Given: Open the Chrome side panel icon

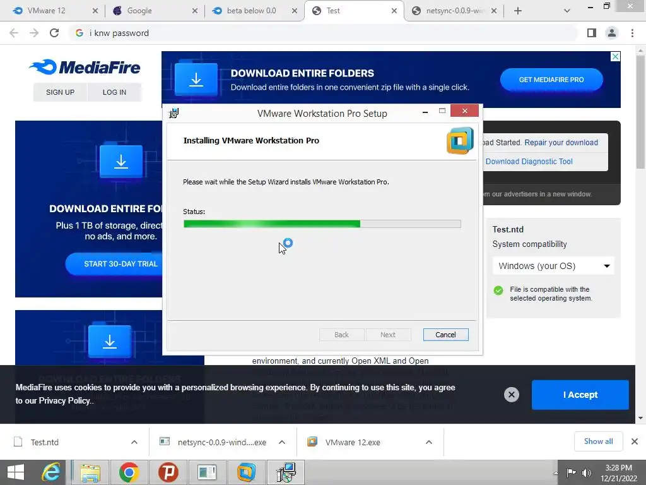Looking at the screenshot, I should (x=592, y=33).
